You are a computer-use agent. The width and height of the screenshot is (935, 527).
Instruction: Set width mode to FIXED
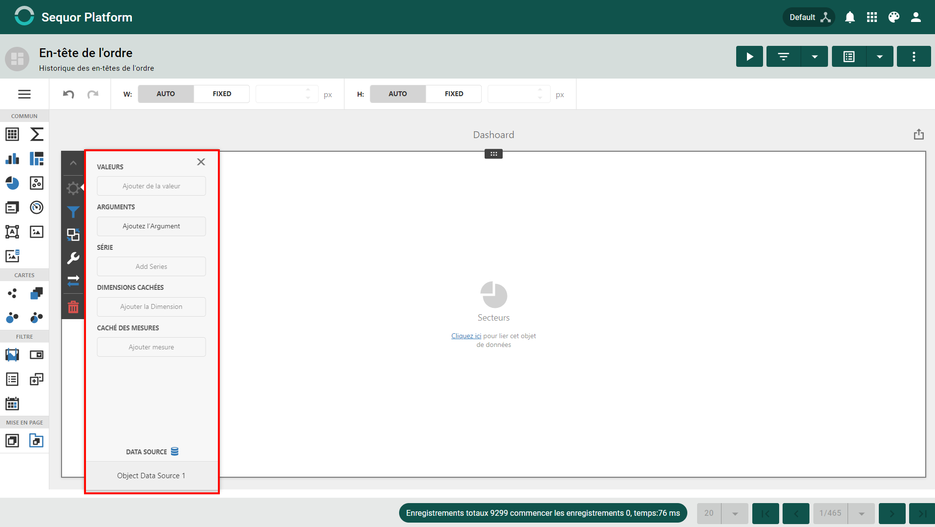coord(222,94)
